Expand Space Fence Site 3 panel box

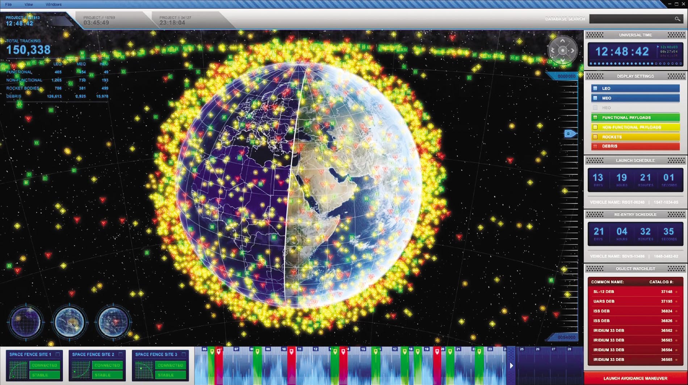184,354
